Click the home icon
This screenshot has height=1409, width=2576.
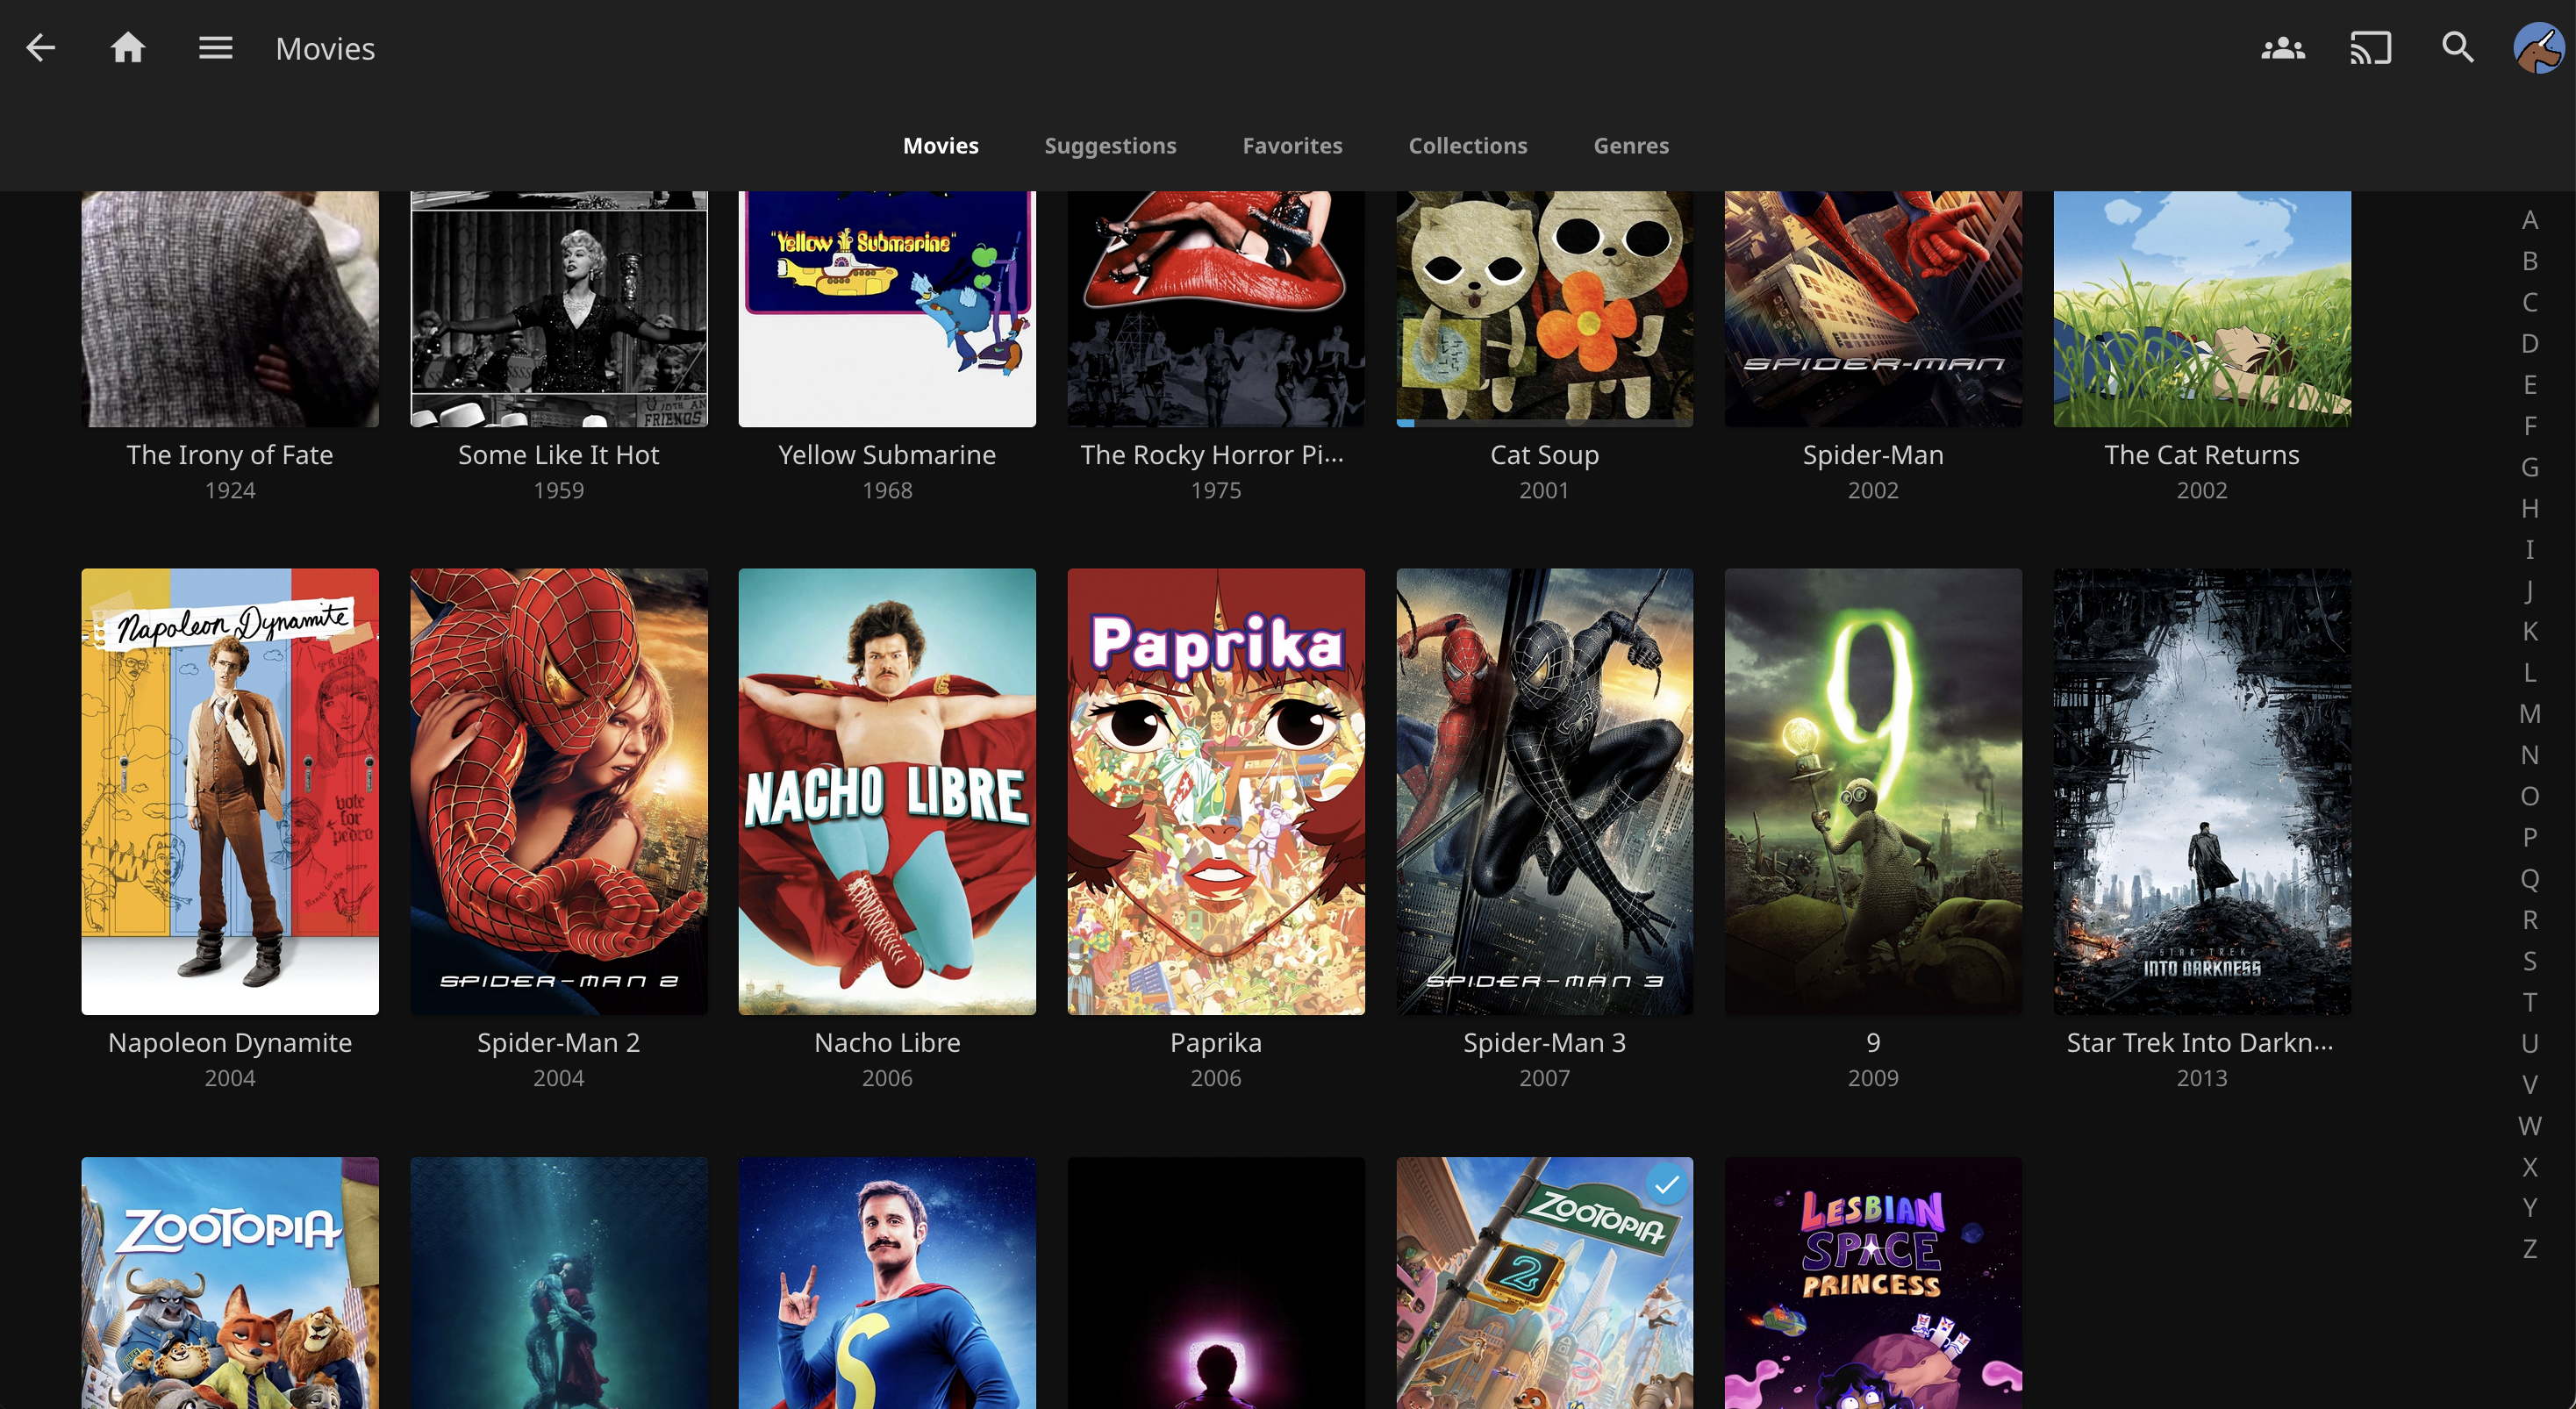coord(129,47)
